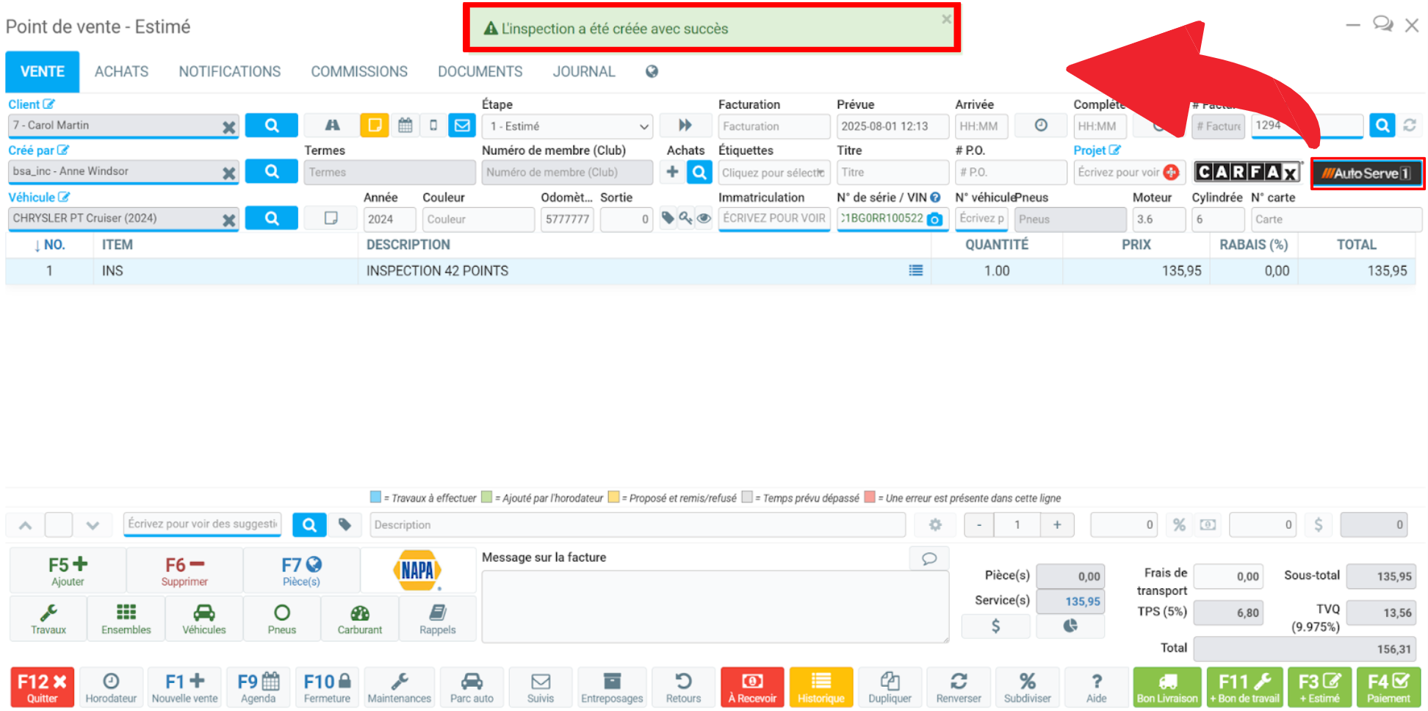Screen dimensions: 1428x711
Task: Open the DOCUMENTS tab
Action: [x=480, y=71]
